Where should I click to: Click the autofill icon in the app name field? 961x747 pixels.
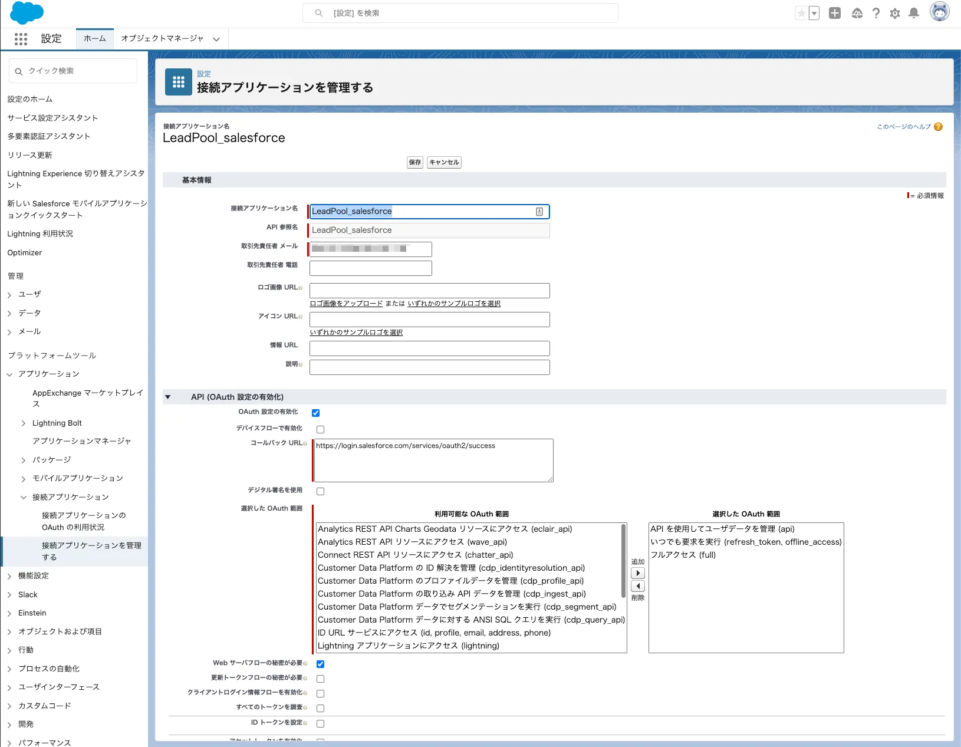click(x=539, y=212)
